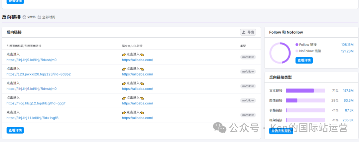This screenshot has height=142, width=359.
Task: Open link https://llhj.llhj11.lol/llhj/?id=1vgfB
Action: coord(33,118)
